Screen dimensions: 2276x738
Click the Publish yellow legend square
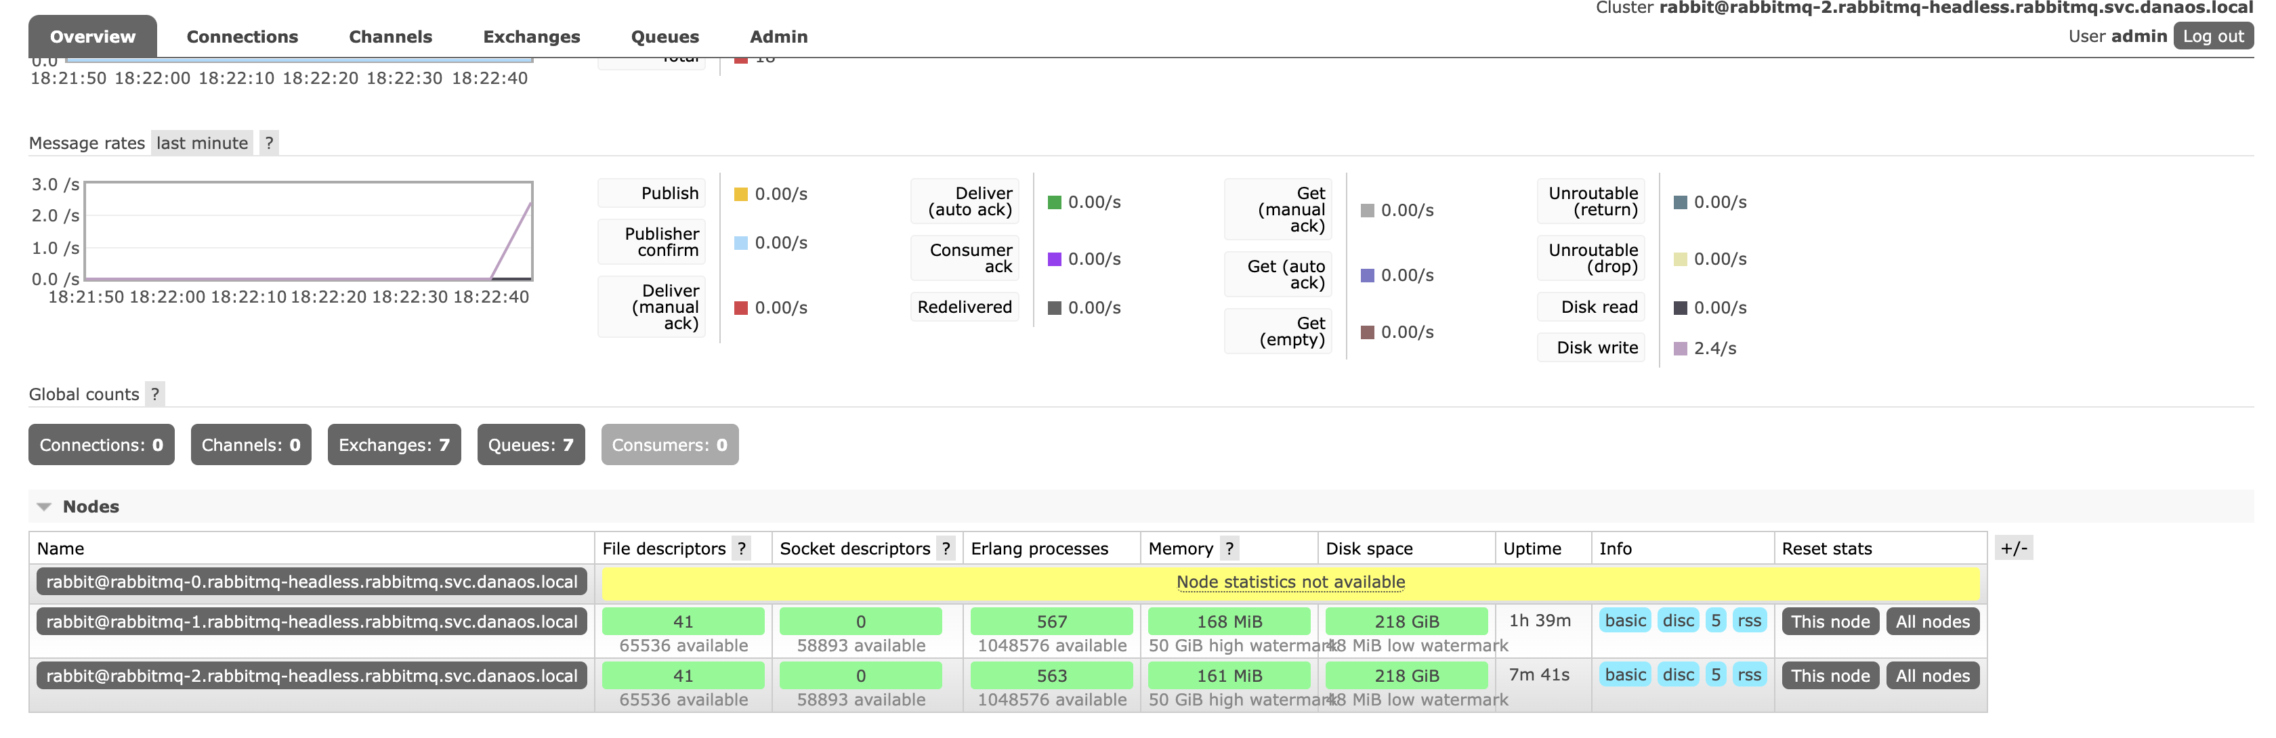[740, 194]
